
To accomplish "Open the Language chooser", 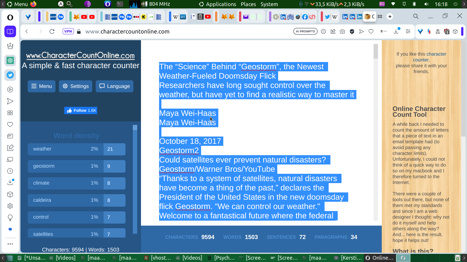I will (114, 86).
